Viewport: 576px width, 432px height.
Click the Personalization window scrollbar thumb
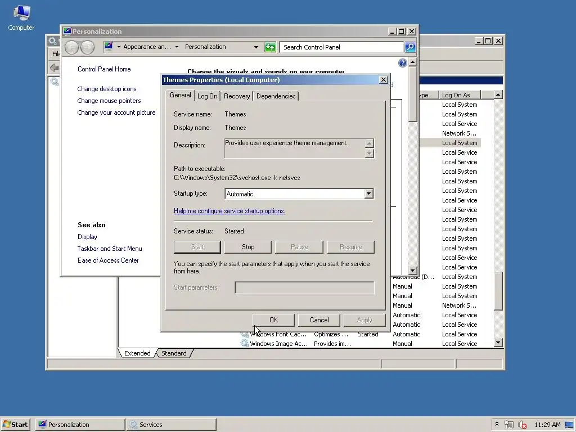tap(413, 94)
